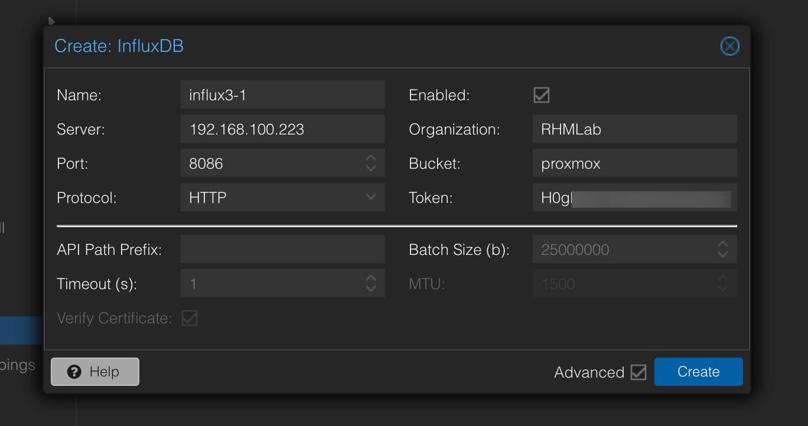Screen dimensions: 808x426
Task: Toggle the Enabled checkbox
Action: pyautogui.click(x=542, y=94)
